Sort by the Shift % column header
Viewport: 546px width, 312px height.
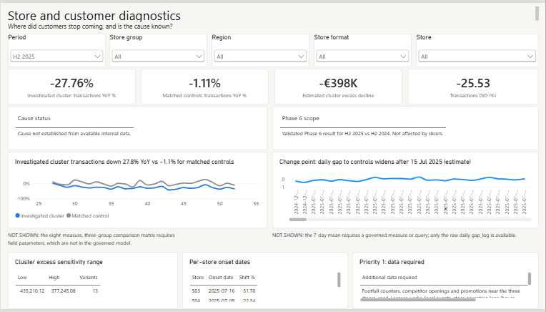pos(247,278)
